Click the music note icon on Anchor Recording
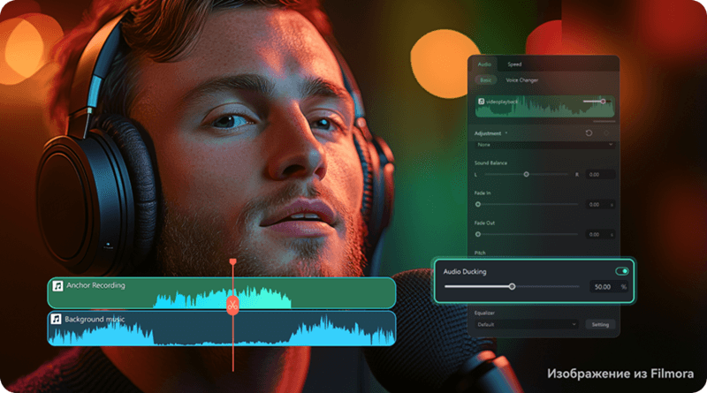The height and width of the screenshot is (393, 707). click(57, 286)
